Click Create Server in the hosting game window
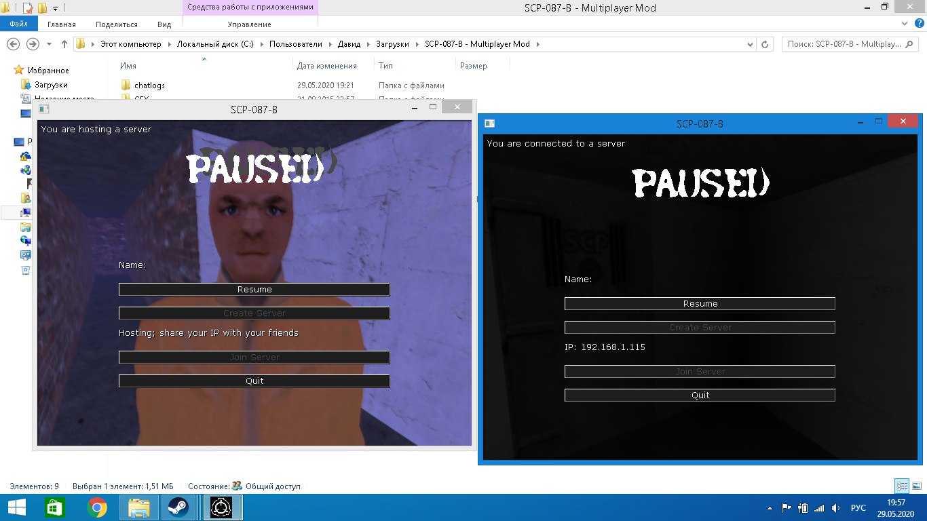The width and height of the screenshot is (927, 521). click(x=254, y=313)
